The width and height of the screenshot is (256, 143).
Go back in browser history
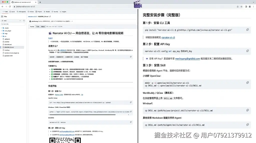(x=2, y=6)
